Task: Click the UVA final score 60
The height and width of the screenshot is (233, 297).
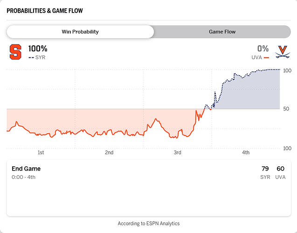Action: coord(280,169)
